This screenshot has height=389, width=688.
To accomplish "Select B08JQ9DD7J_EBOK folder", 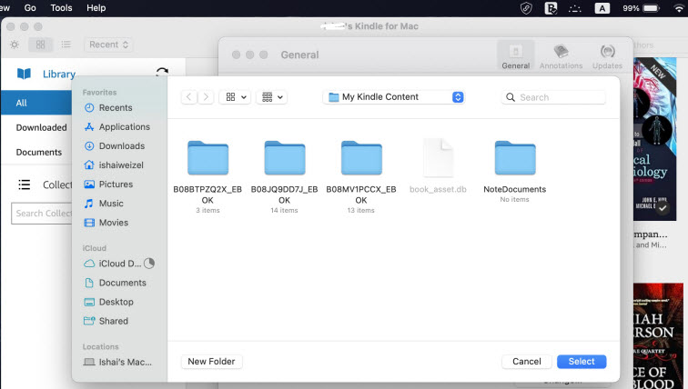I will 284,176.
